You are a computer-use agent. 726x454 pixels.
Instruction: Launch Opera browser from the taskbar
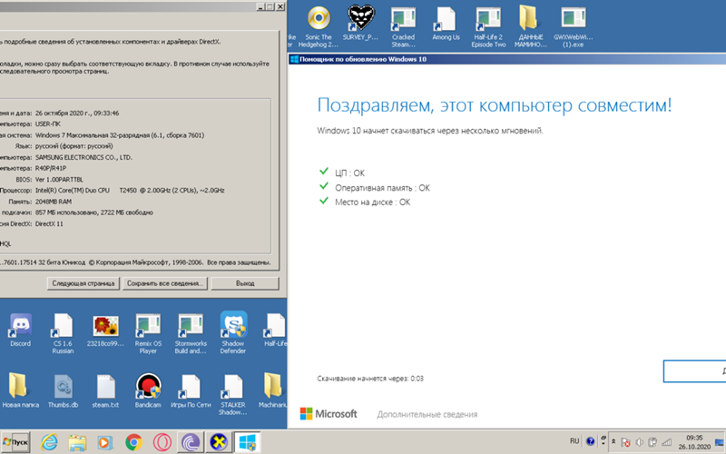click(162, 442)
